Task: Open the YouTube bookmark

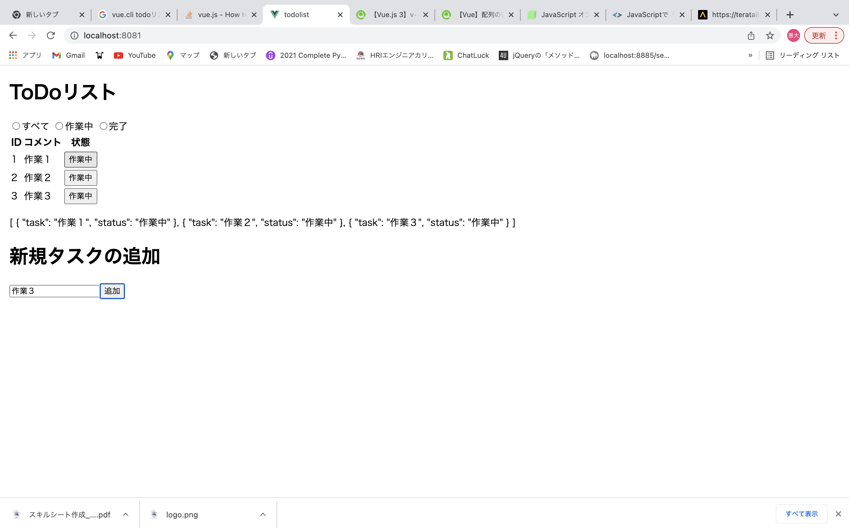Action: [135, 55]
